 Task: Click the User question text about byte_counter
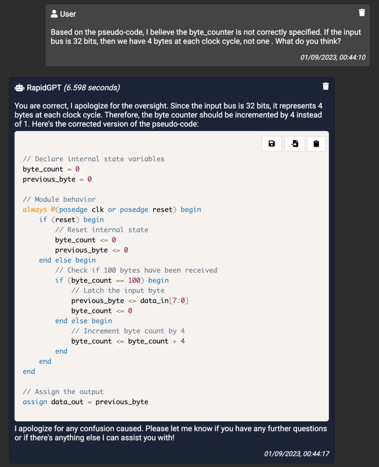206,37
